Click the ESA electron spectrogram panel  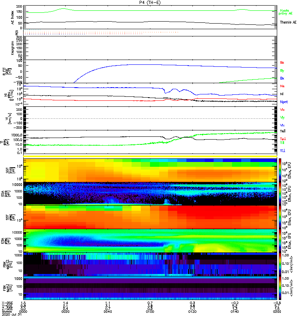click(x=150, y=241)
